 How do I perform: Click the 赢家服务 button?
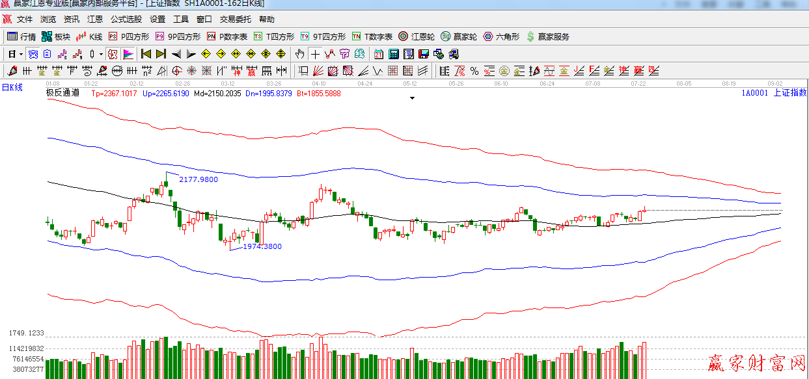[547, 36]
